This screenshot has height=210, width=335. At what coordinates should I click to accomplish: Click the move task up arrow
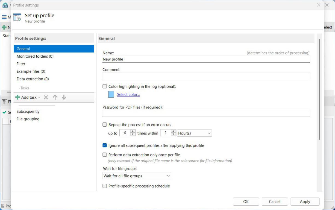pos(55,97)
